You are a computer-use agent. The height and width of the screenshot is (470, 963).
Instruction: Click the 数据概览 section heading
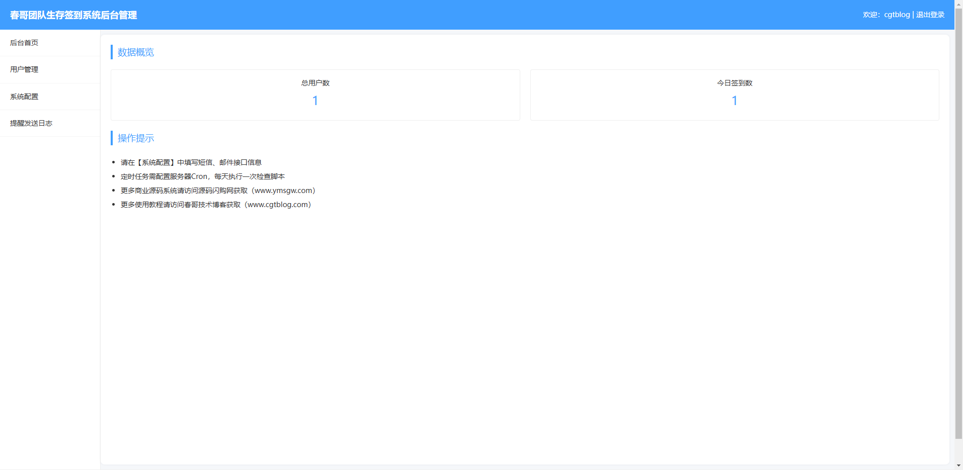tap(136, 52)
